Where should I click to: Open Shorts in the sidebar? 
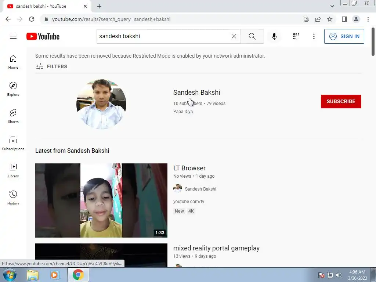pos(13,116)
